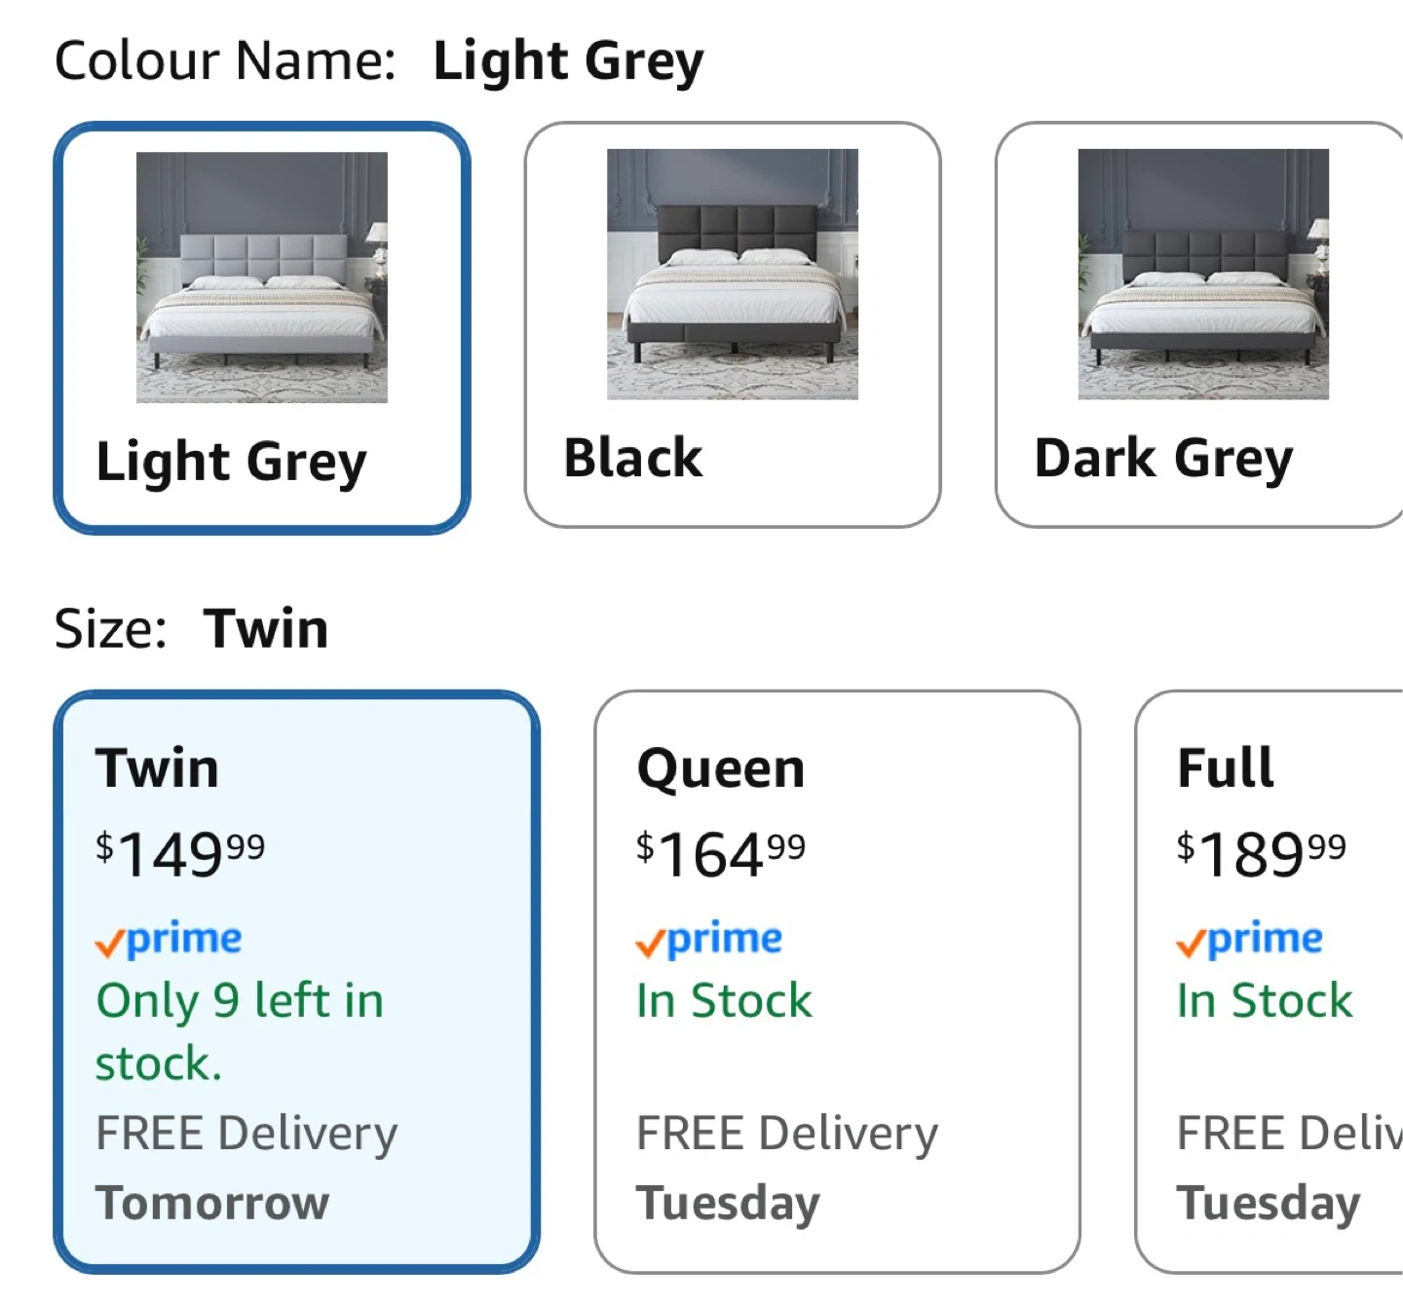Click the Prime logo in Twin card
The width and height of the screenshot is (1403, 1305).
click(169, 940)
